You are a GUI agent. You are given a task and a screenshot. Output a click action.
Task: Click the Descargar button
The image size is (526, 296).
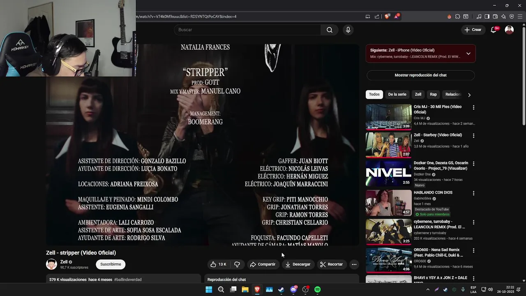[298, 264]
